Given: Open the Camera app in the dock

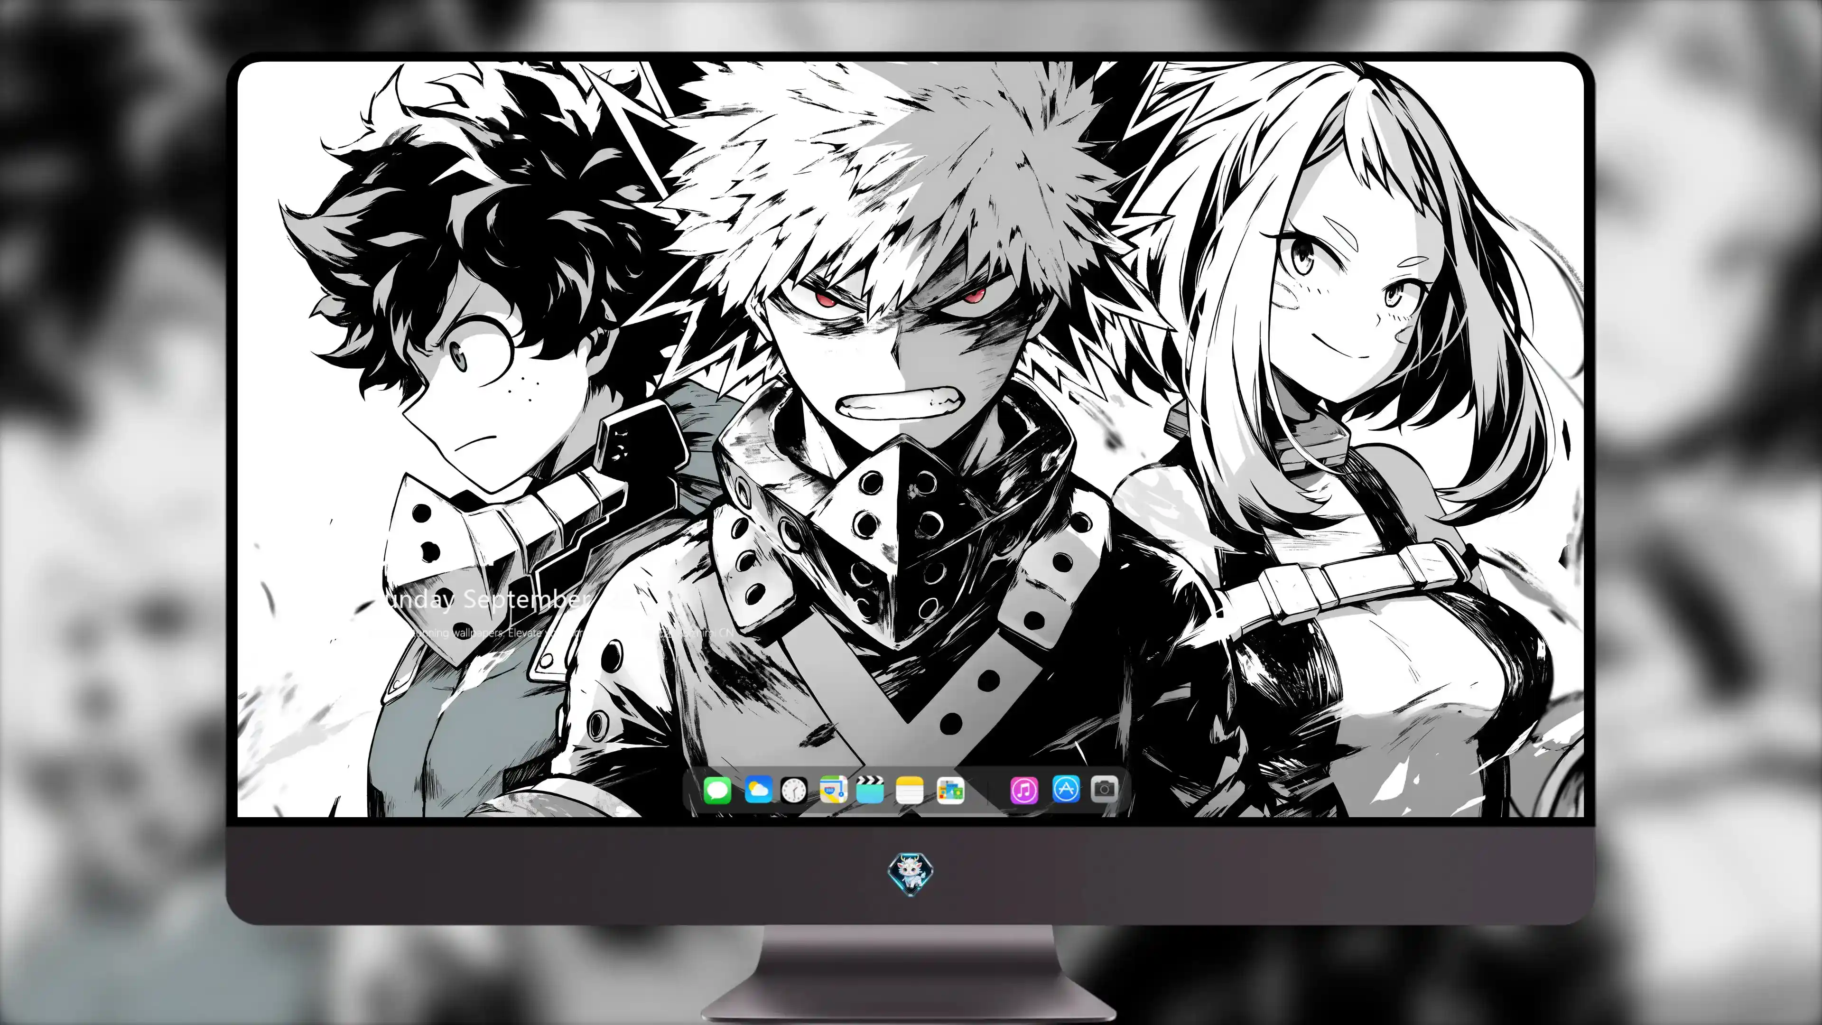Looking at the screenshot, I should [1105, 788].
